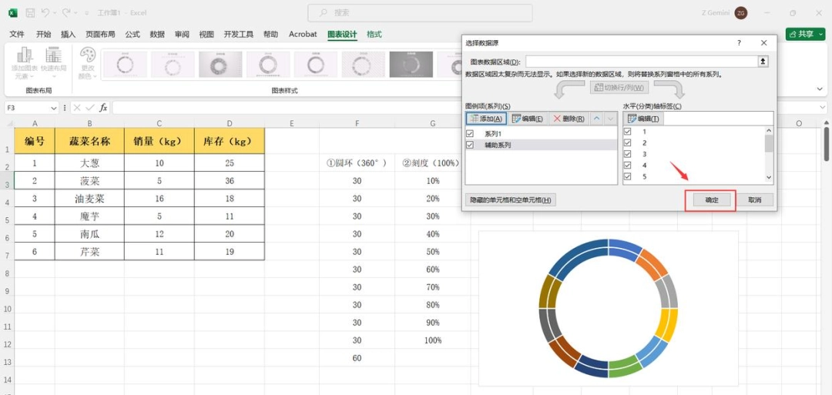Click the 切换行/列 switch row/column button
Image resolution: width=832 pixels, height=395 pixels.
point(619,88)
